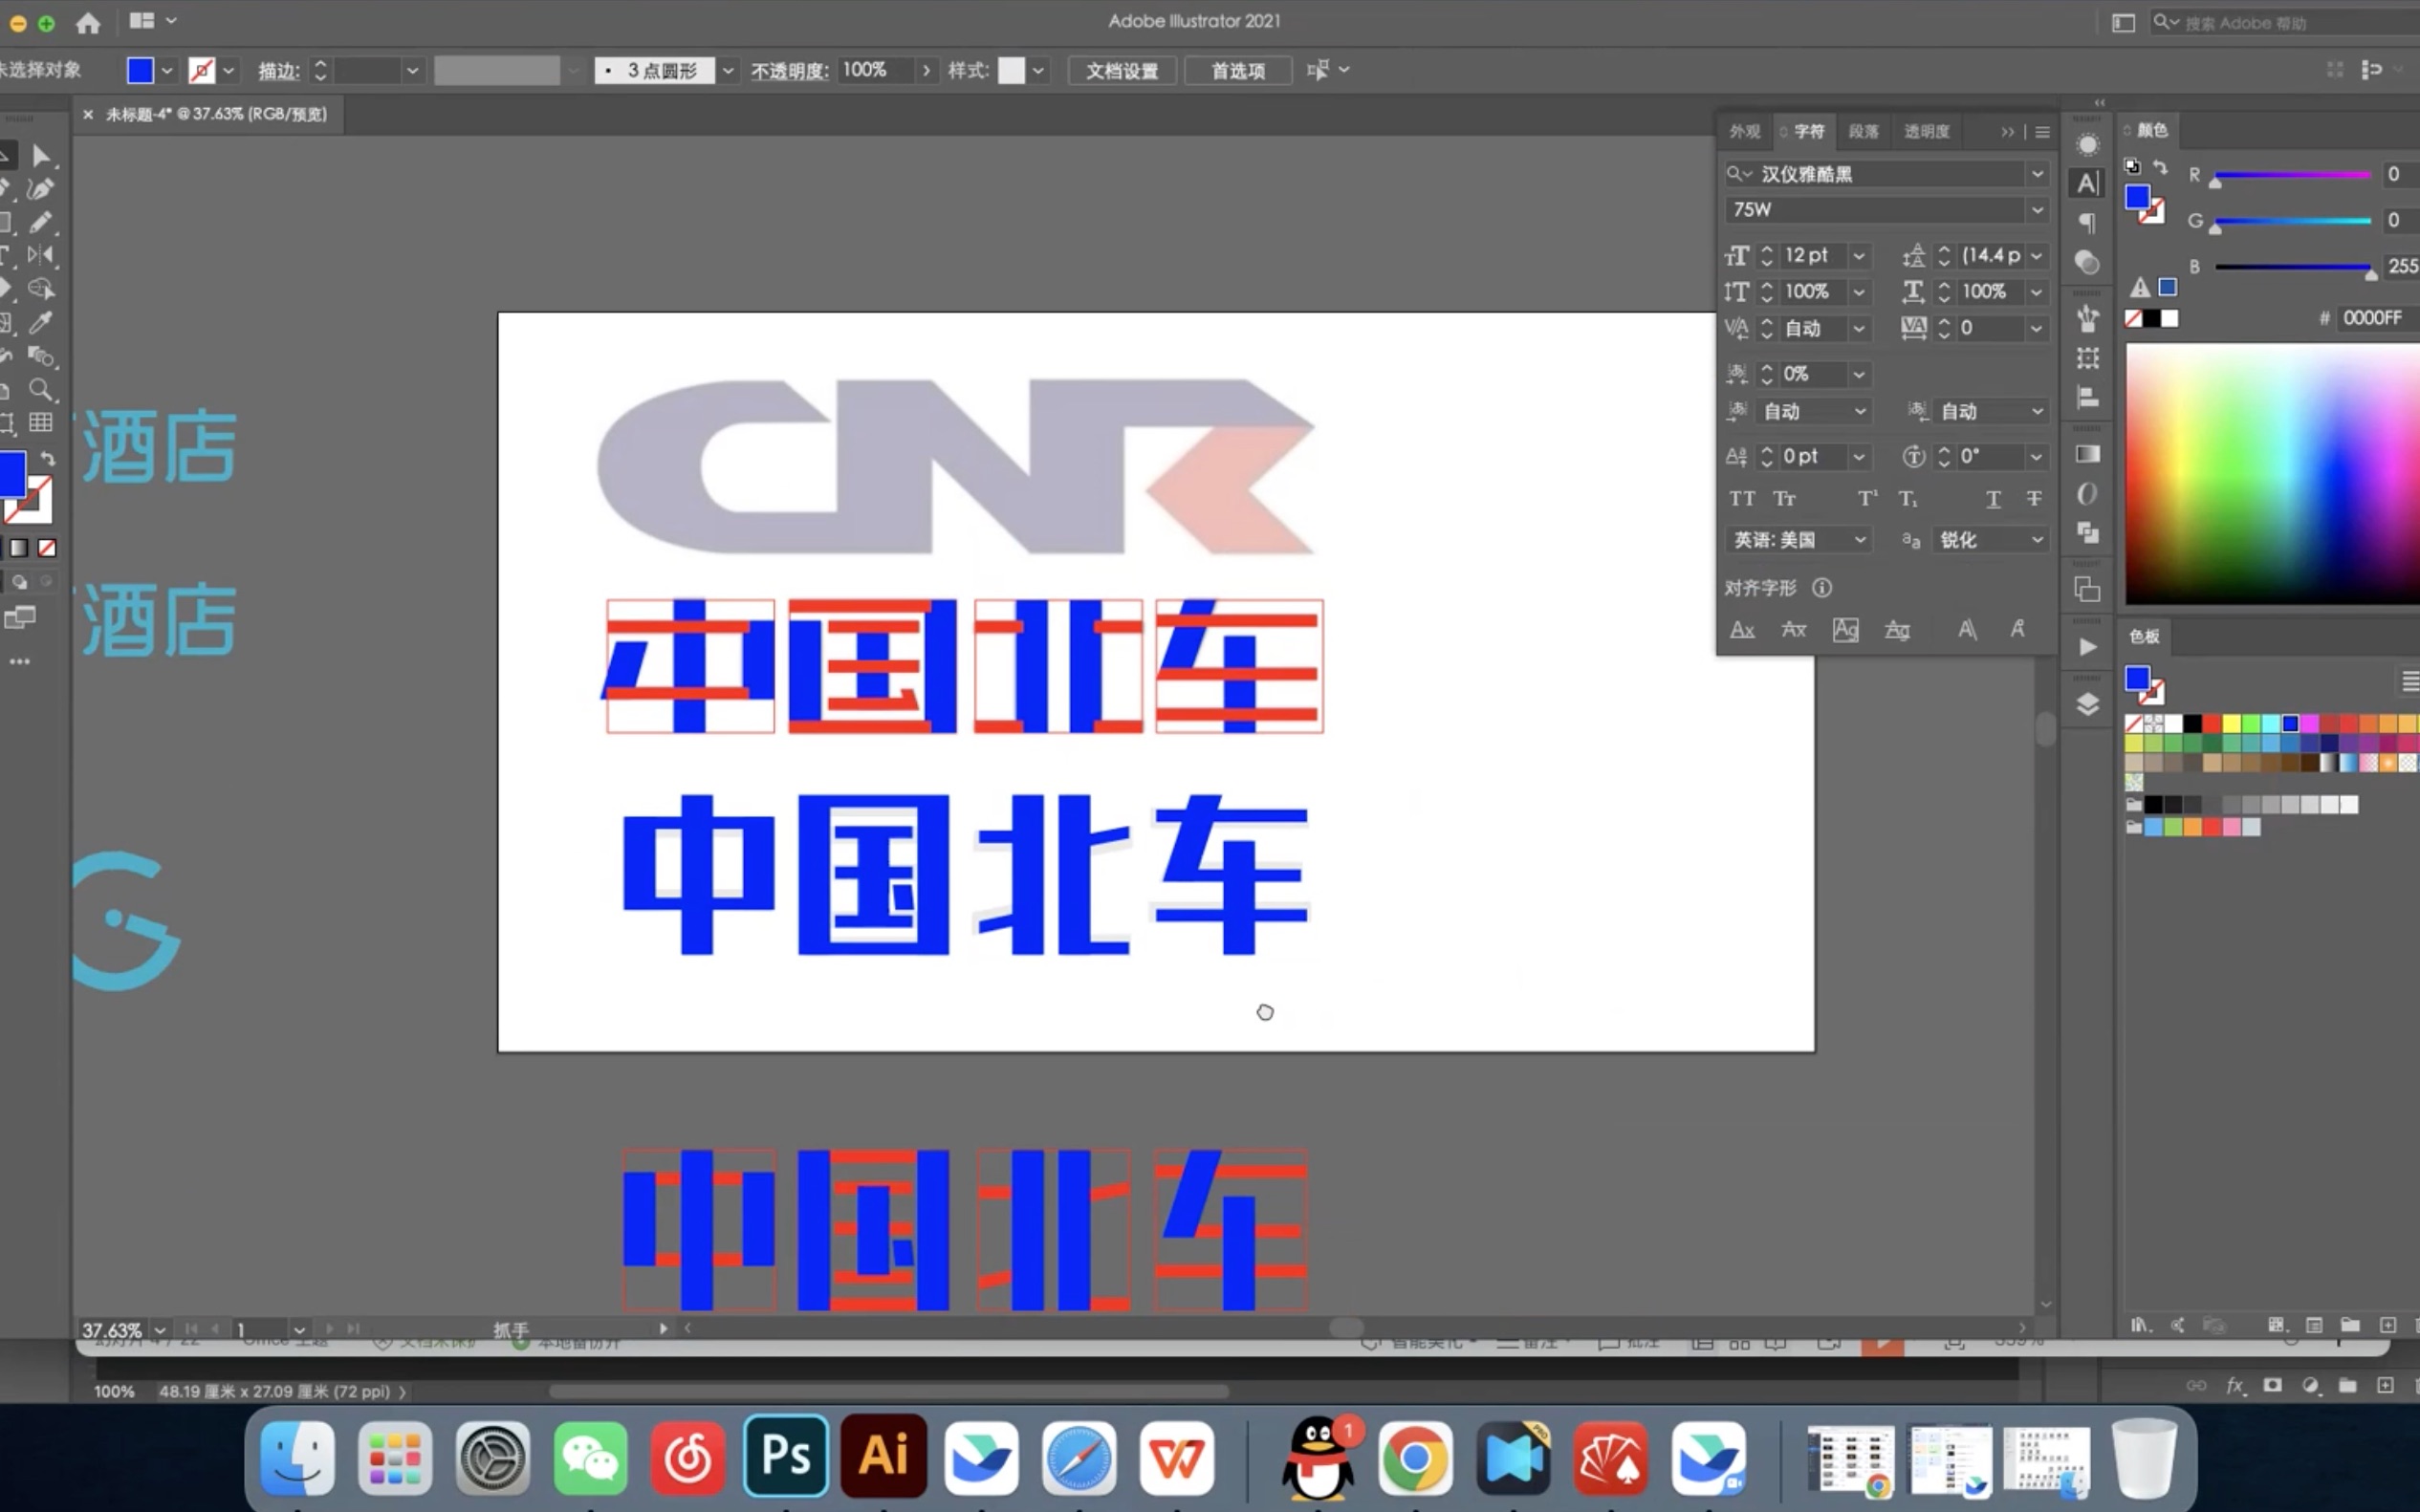Toggle Underline text style

(1993, 498)
